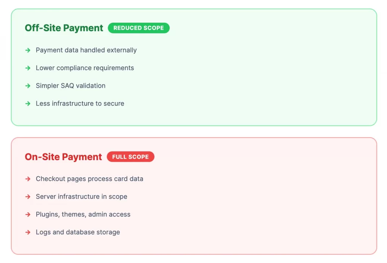Viewport: 387px width, 263px height.
Task: Click the green arrow before Simpler SAQ validation
Action: [28, 86]
